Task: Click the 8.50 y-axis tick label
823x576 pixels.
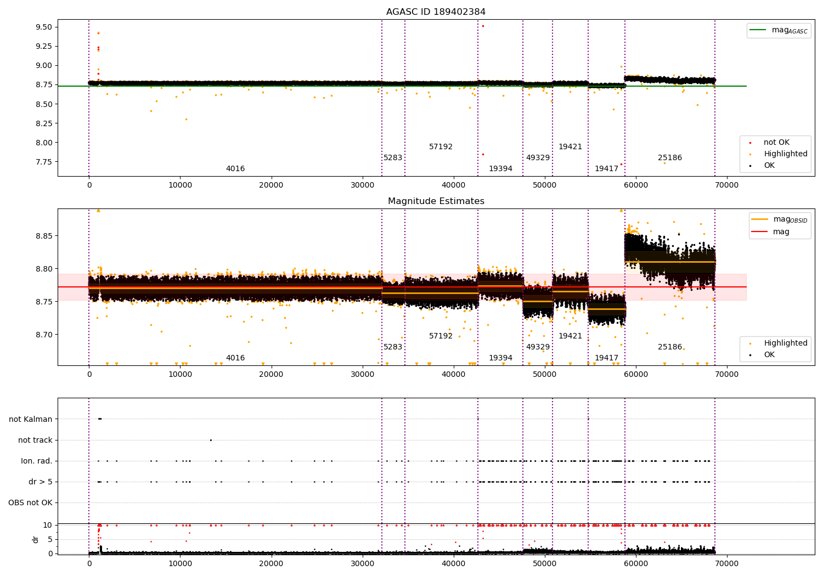Action: click(x=44, y=104)
